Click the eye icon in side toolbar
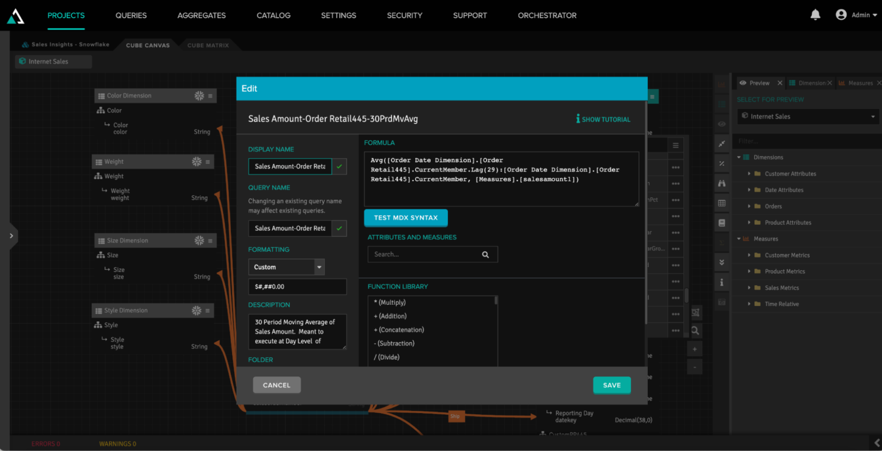882x451 pixels. [722, 124]
